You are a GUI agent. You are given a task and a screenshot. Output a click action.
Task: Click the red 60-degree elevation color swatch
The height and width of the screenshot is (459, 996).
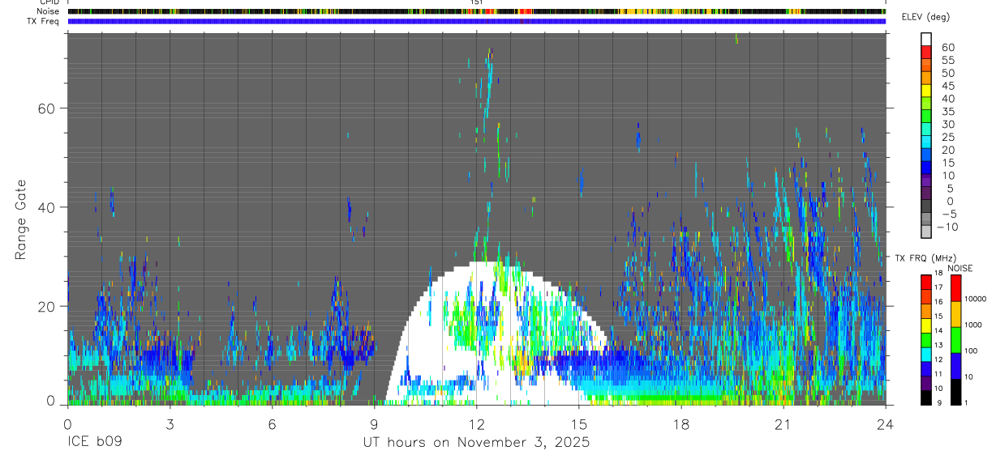click(x=925, y=53)
